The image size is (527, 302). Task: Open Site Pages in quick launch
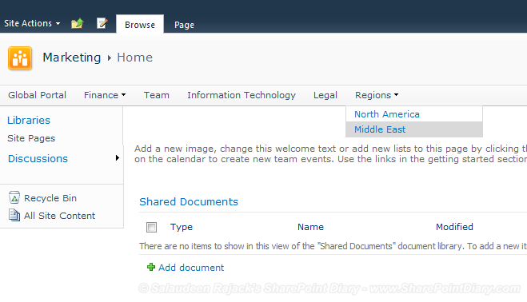click(31, 138)
